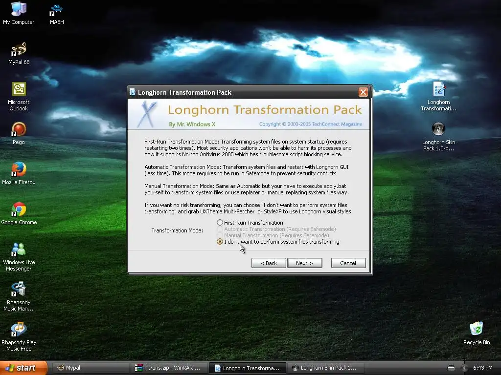Image resolution: width=501 pixels, height=375 pixels.
Task: Open the My Computer desktop icon
Action: (x=19, y=13)
